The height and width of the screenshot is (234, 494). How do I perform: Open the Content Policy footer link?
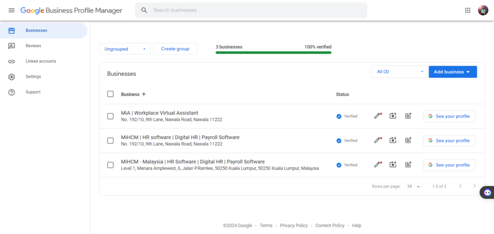(330, 225)
